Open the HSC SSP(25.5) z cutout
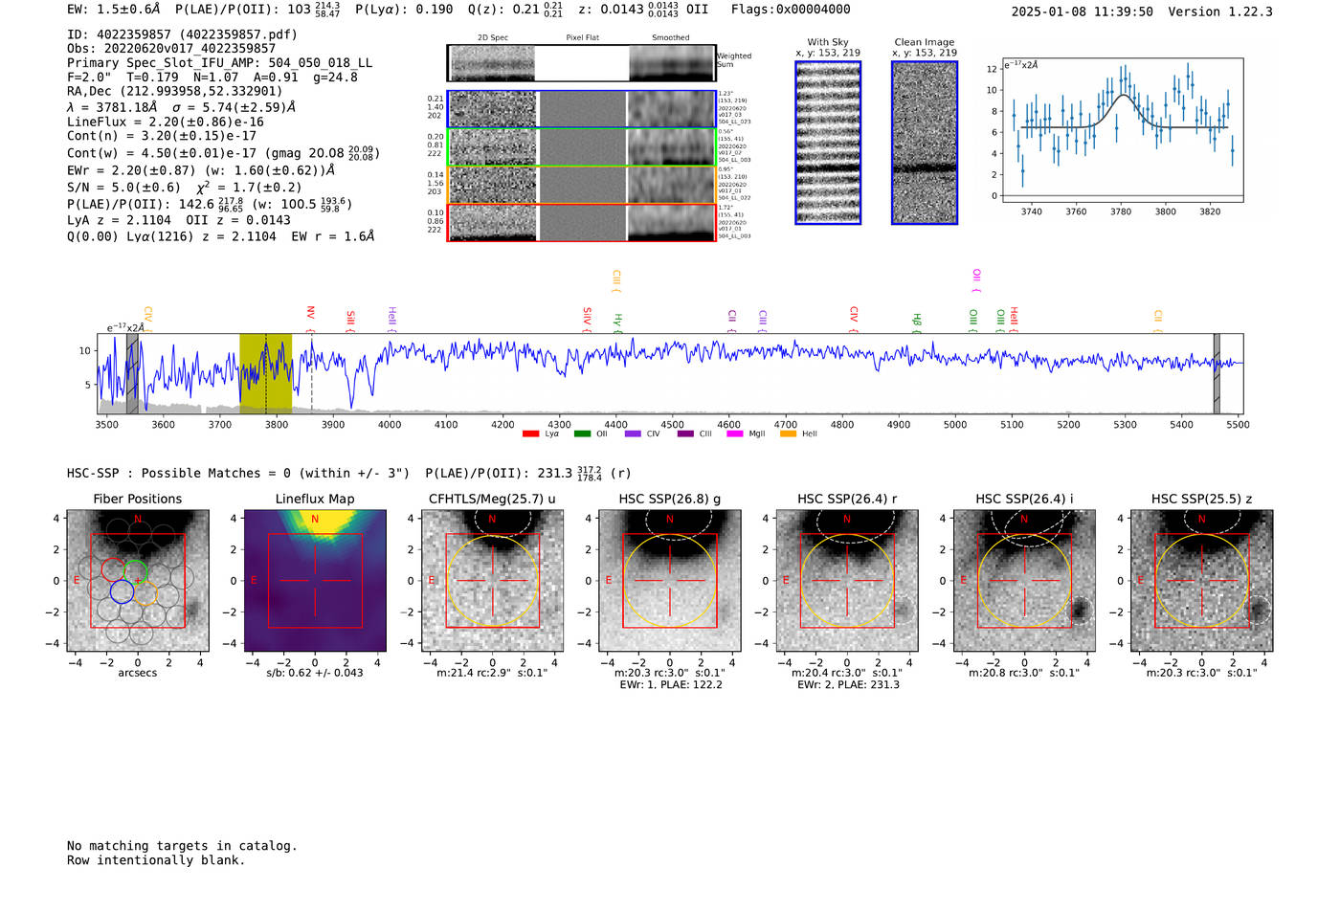The image size is (1340, 912). (x=1202, y=581)
